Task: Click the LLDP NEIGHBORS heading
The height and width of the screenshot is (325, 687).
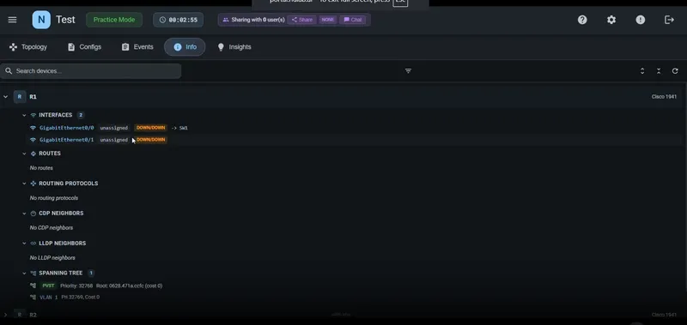Action: [62, 244]
